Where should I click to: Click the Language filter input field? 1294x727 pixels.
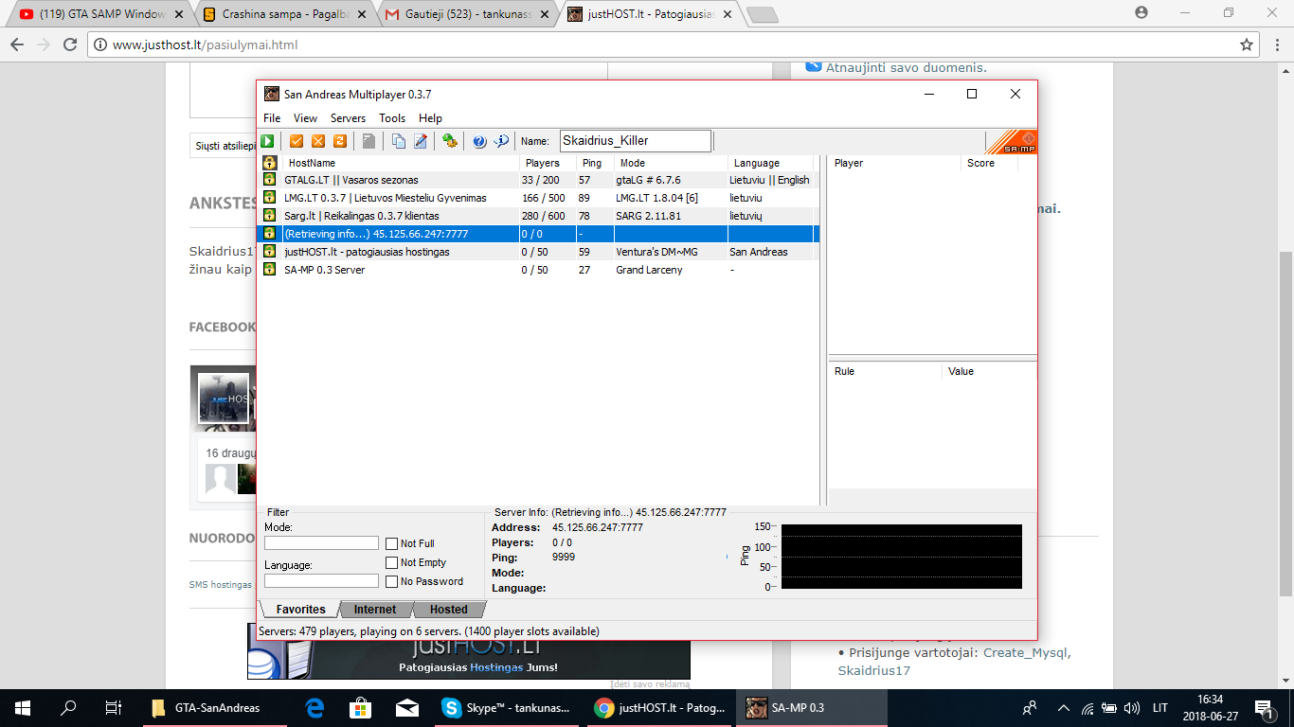pyautogui.click(x=321, y=581)
